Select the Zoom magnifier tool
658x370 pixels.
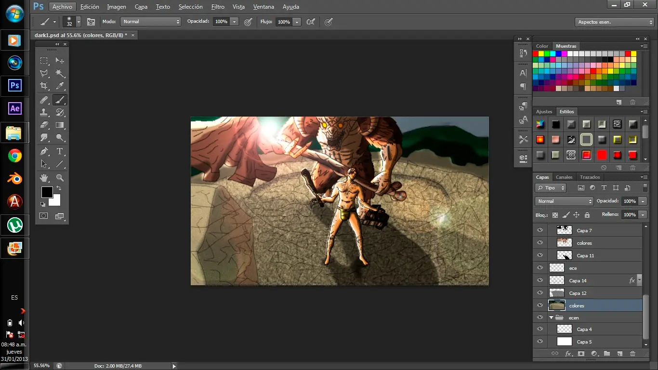tap(60, 178)
